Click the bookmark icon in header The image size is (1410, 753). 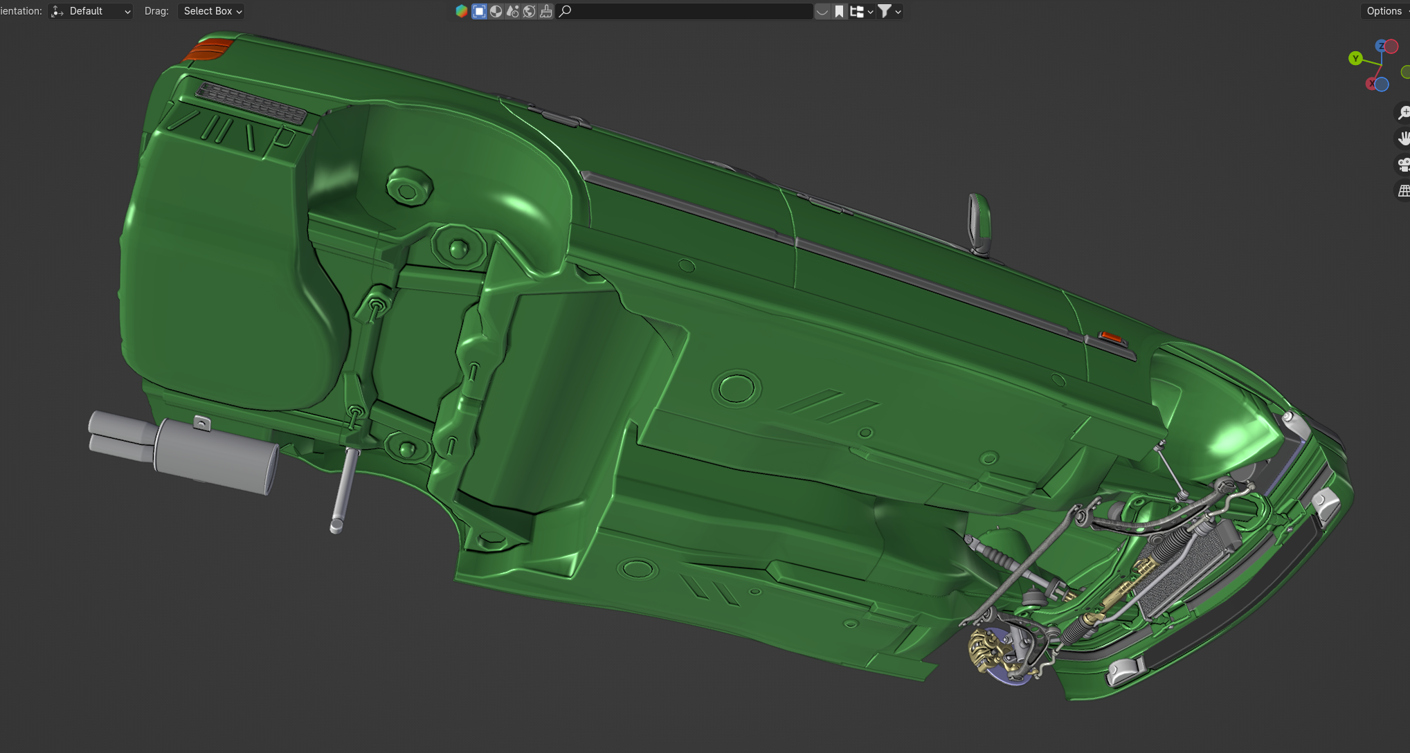pos(839,11)
